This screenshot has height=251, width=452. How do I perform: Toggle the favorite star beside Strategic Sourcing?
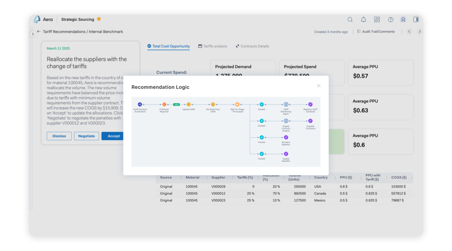tap(99, 19)
